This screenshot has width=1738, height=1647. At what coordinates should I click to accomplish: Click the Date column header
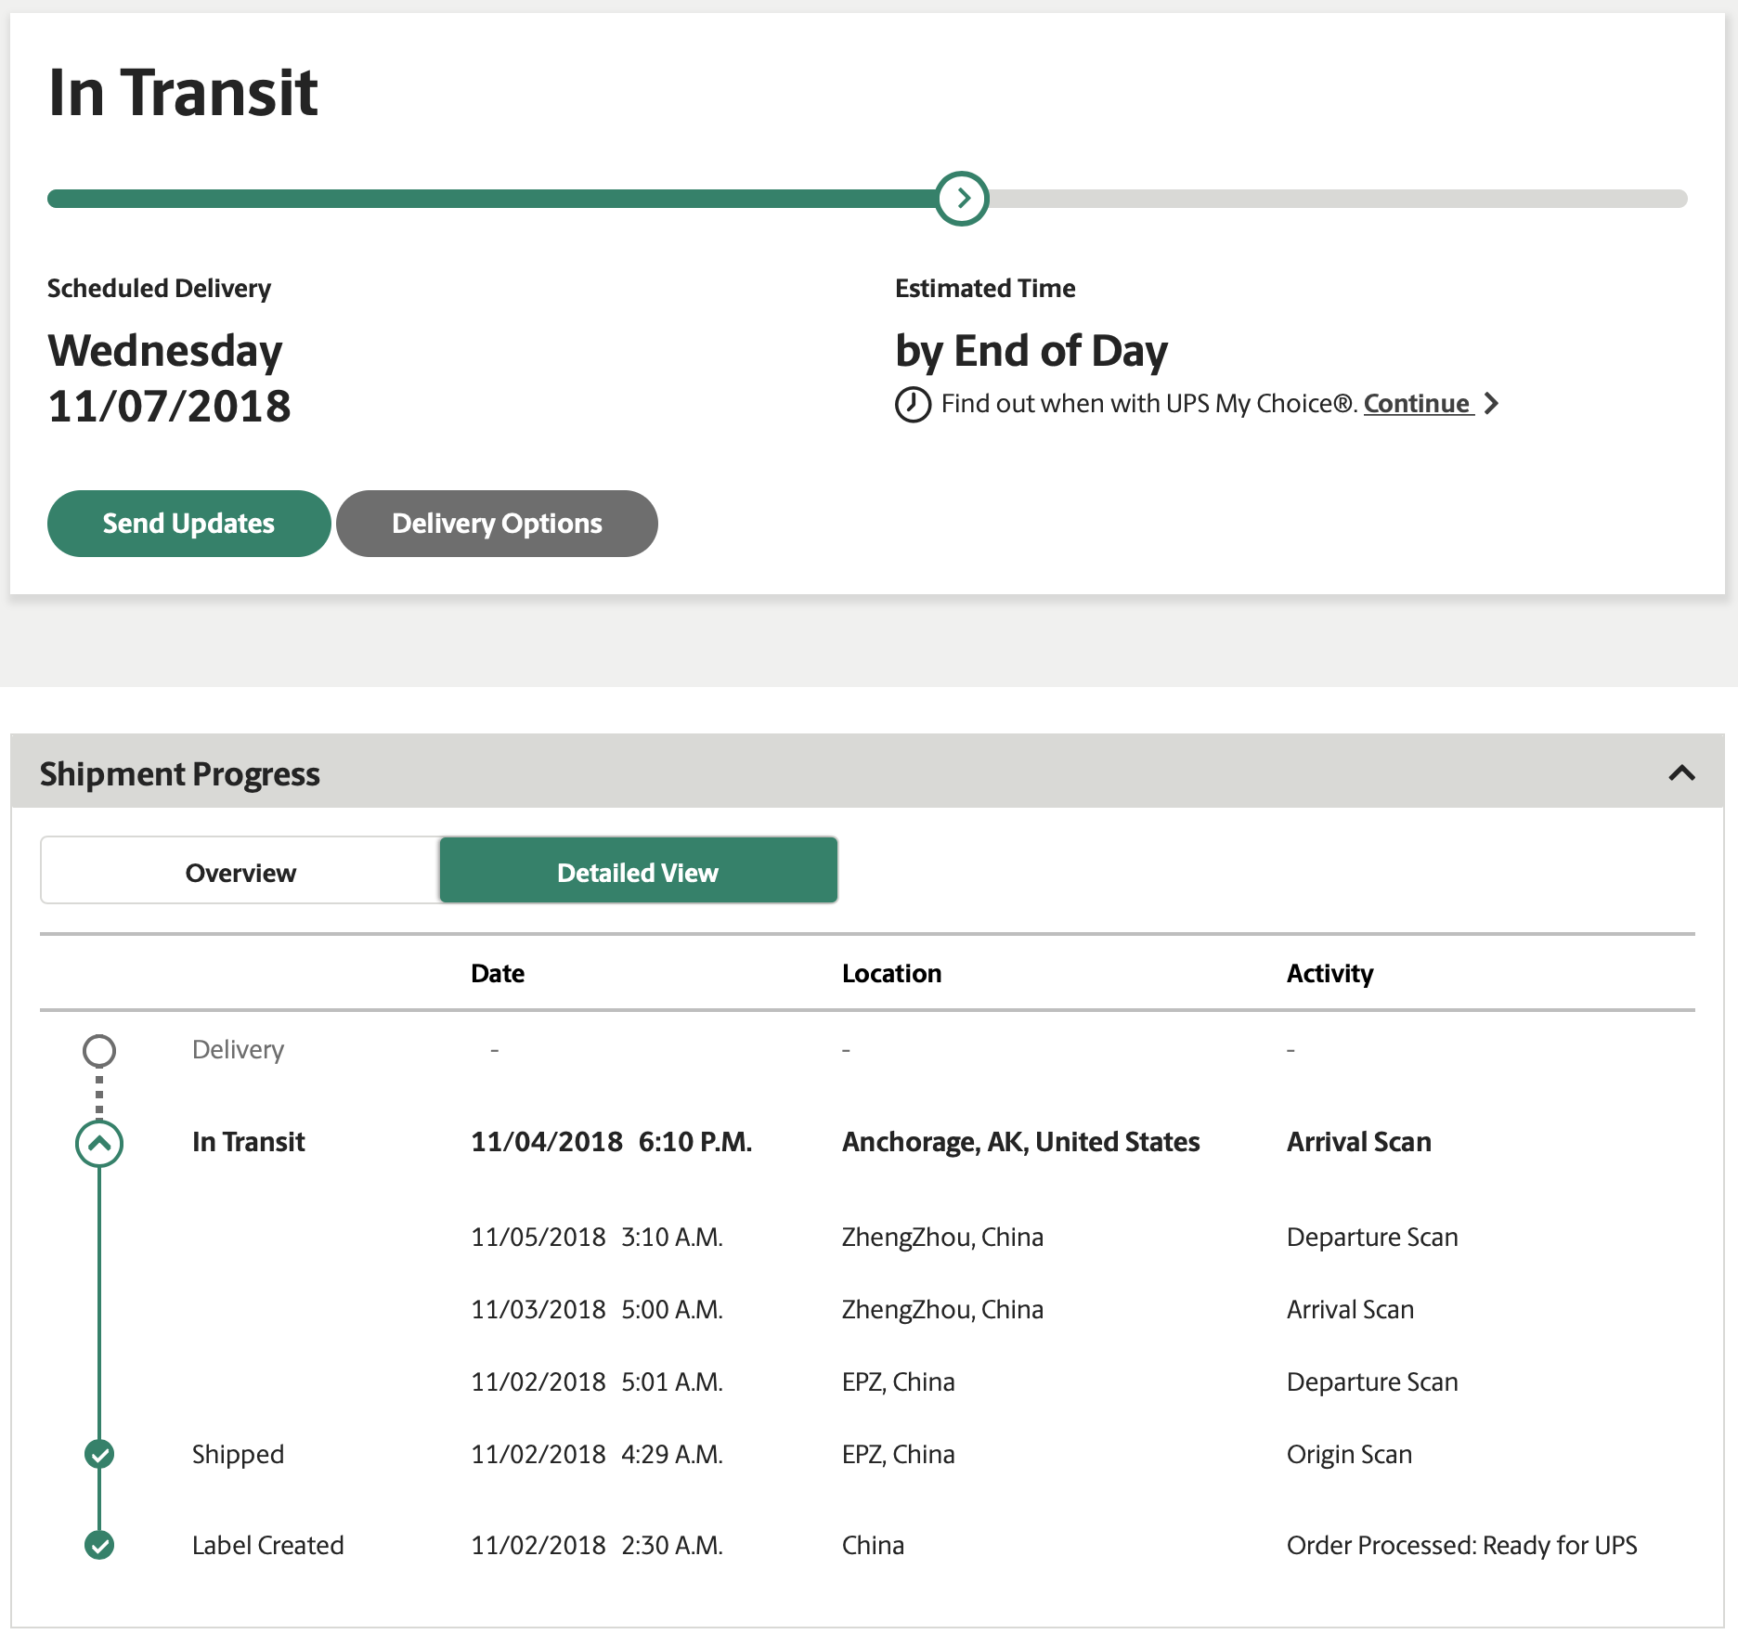(498, 973)
